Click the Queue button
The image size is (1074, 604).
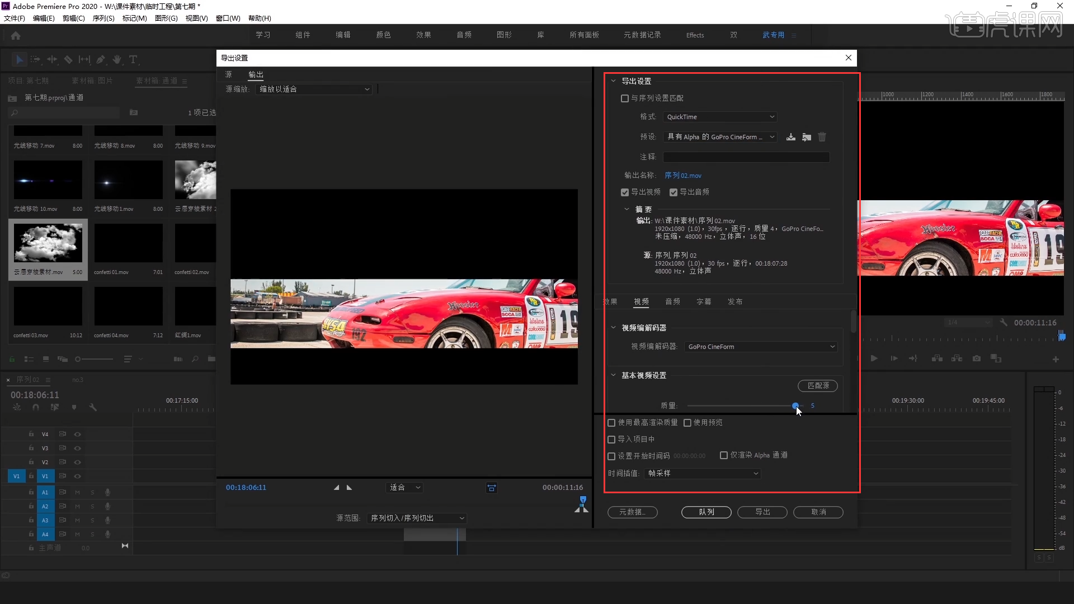pos(706,512)
